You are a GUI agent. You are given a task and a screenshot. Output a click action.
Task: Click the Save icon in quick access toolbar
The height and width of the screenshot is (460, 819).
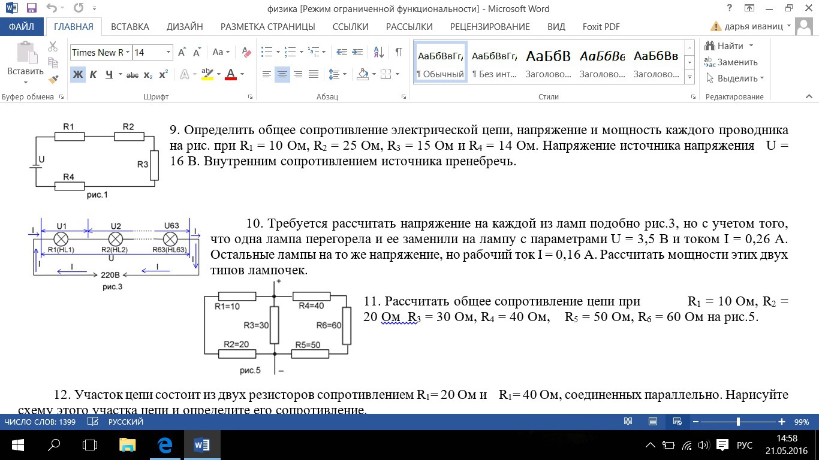click(32, 9)
